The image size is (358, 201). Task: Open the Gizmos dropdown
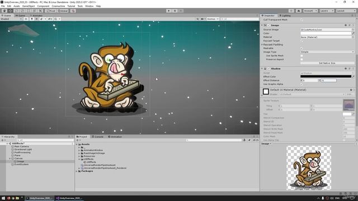(213, 19)
